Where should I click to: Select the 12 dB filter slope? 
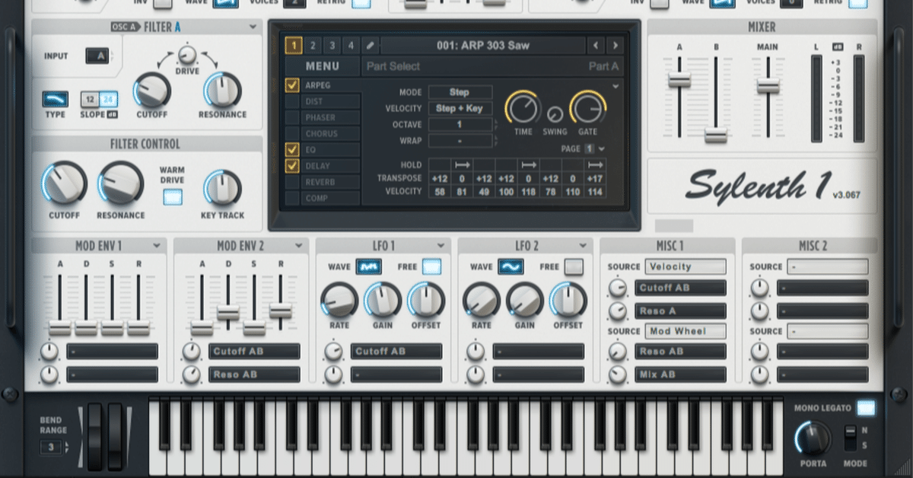point(91,100)
